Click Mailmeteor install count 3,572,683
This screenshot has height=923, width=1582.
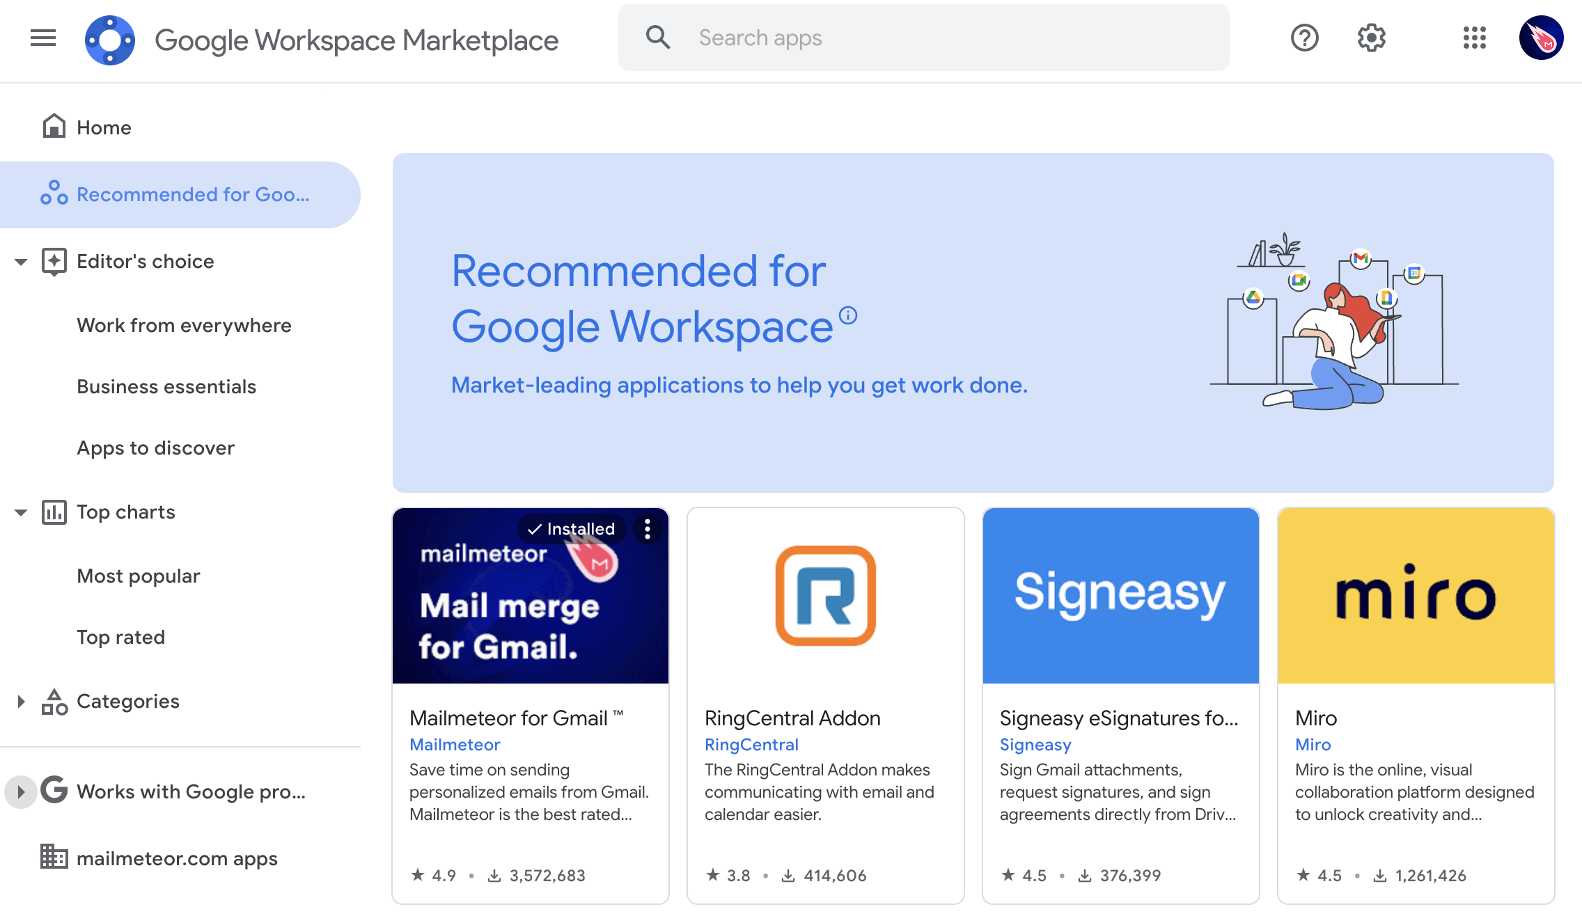(536, 875)
